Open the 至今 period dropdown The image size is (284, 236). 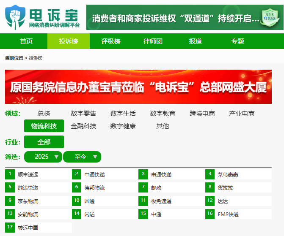82,157
